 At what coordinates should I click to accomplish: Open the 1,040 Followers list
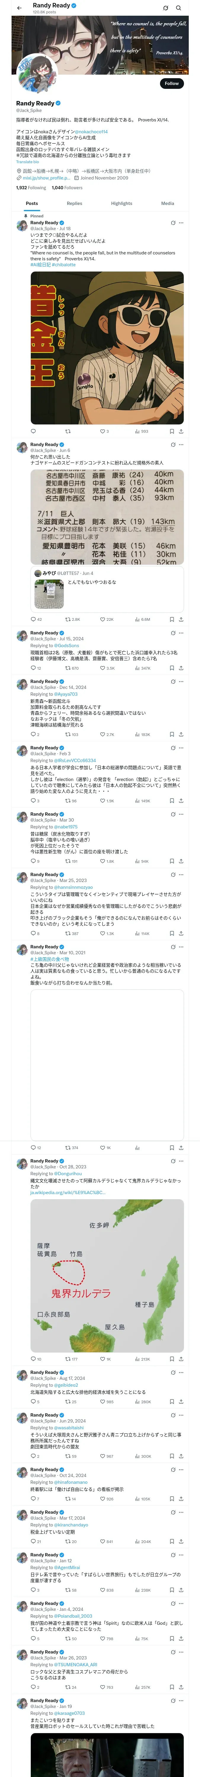coord(67,188)
